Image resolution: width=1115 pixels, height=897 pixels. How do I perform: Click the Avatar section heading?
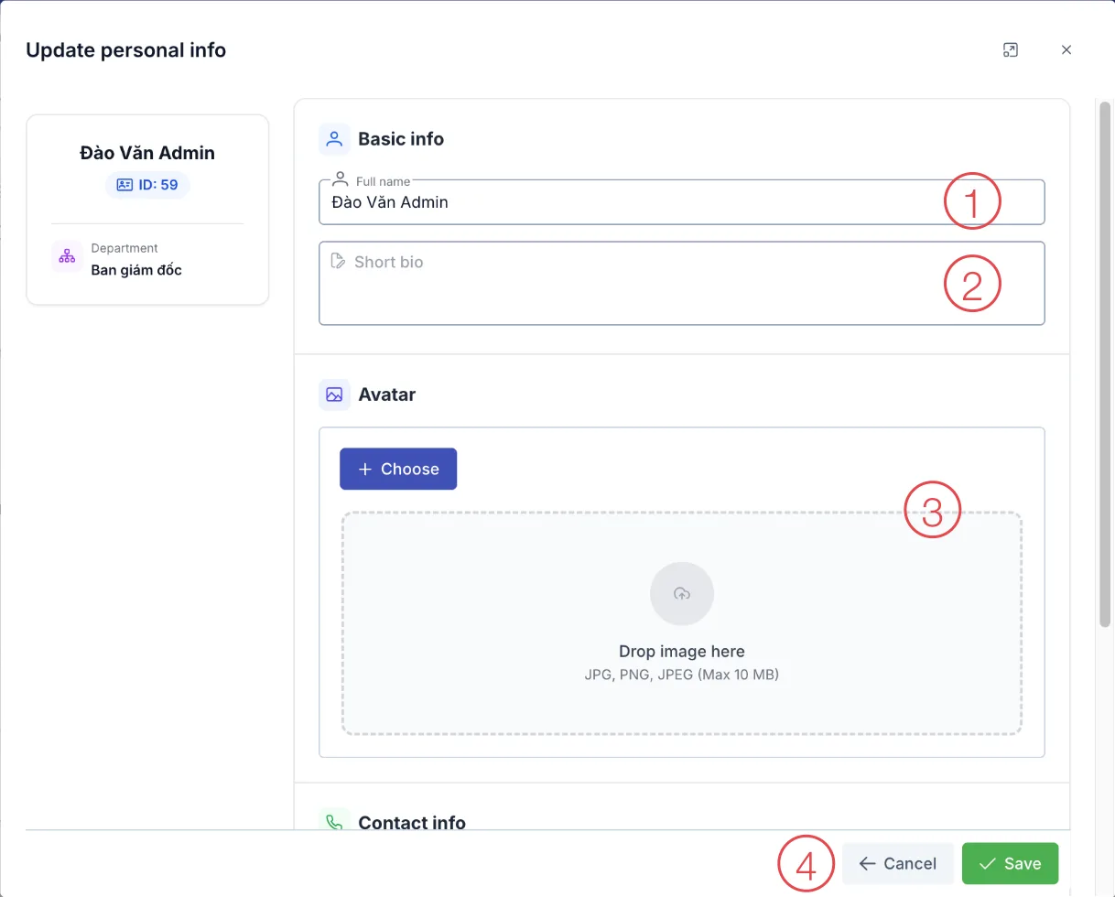[x=387, y=394]
